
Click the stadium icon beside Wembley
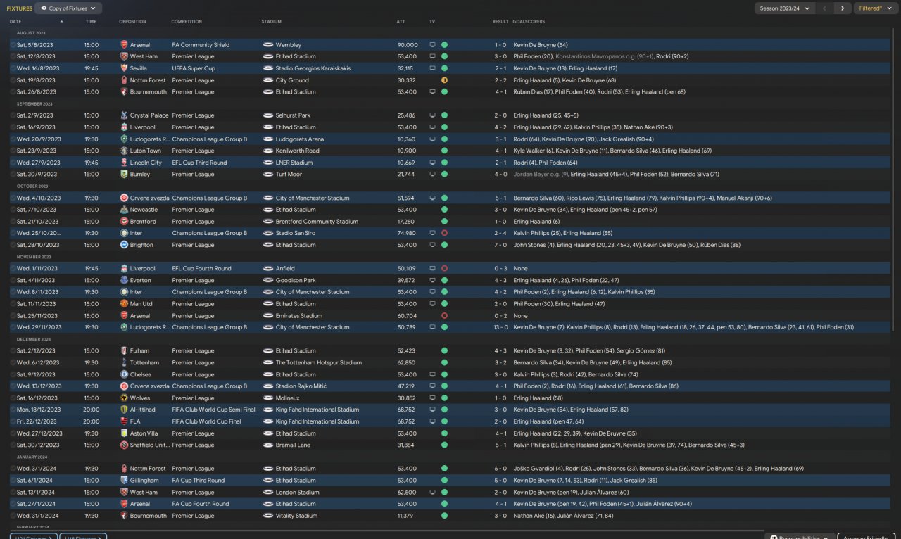pyautogui.click(x=267, y=45)
